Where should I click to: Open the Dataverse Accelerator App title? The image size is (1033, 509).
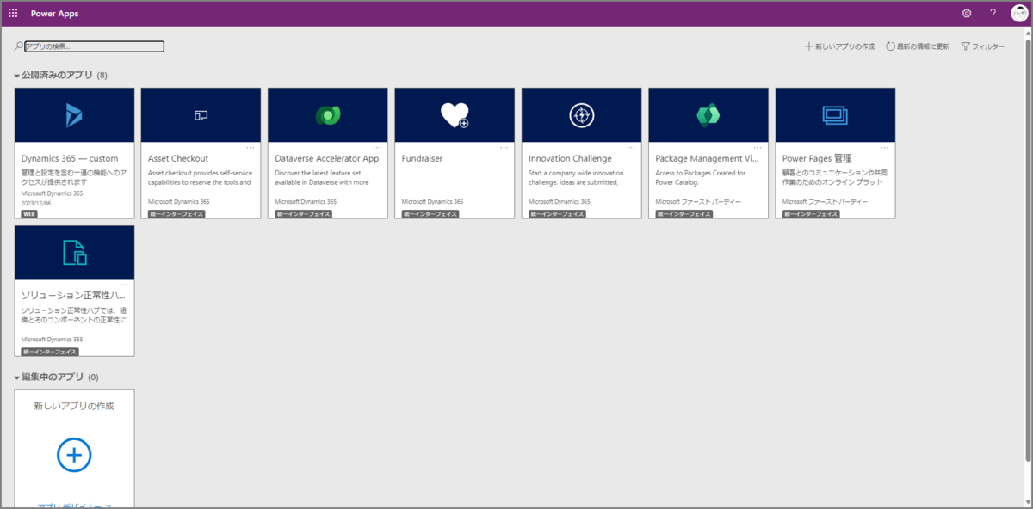(327, 159)
